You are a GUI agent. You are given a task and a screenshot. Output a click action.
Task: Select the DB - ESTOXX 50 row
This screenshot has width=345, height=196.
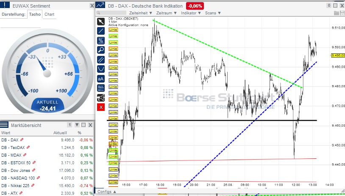(x=47, y=163)
